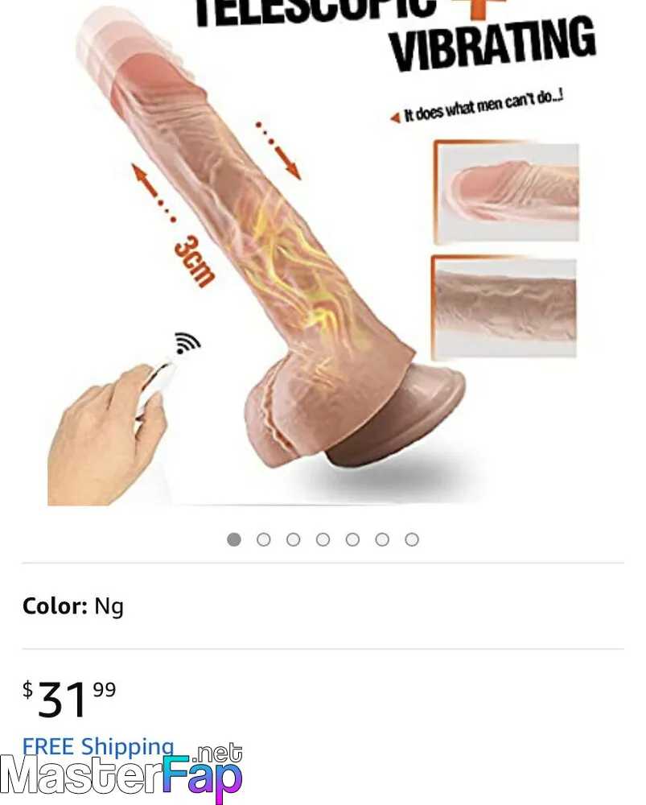646x805 pixels.
Task: Select the second carousel dot
Action: 264,539
